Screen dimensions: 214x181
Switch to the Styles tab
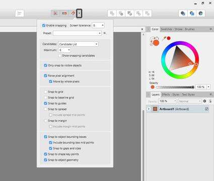tap(176, 95)
